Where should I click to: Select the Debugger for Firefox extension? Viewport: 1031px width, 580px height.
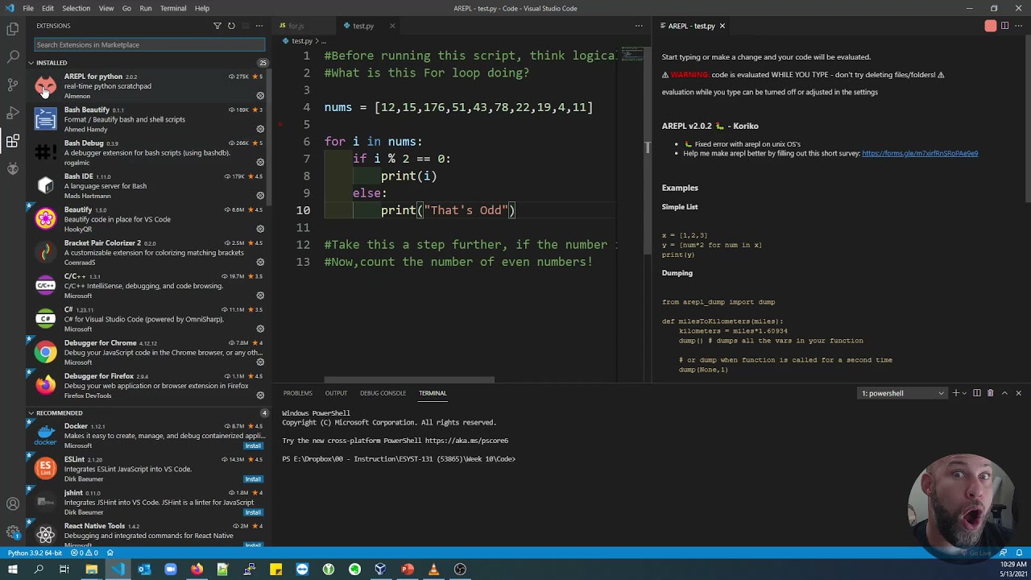pos(149,386)
